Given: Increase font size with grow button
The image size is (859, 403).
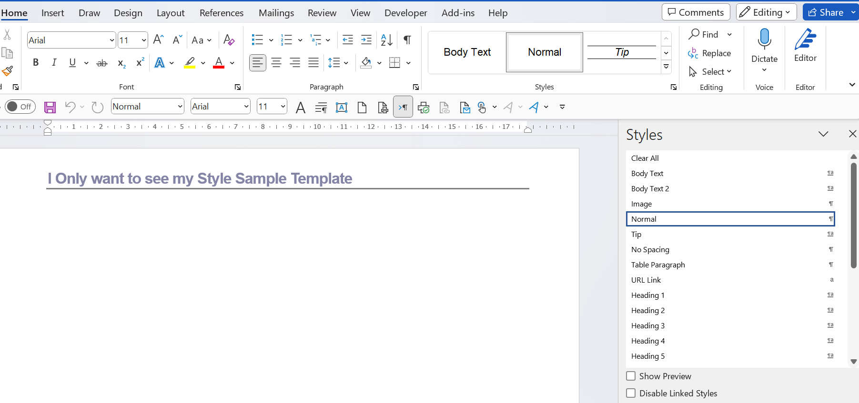Looking at the screenshot, I should point(159,40).
